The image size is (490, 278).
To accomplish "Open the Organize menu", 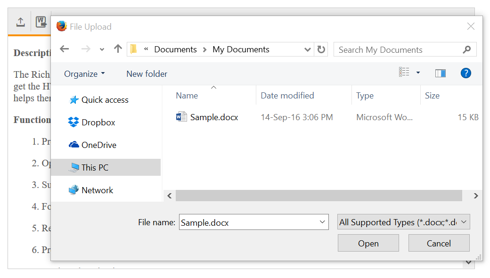I will 84,74.
